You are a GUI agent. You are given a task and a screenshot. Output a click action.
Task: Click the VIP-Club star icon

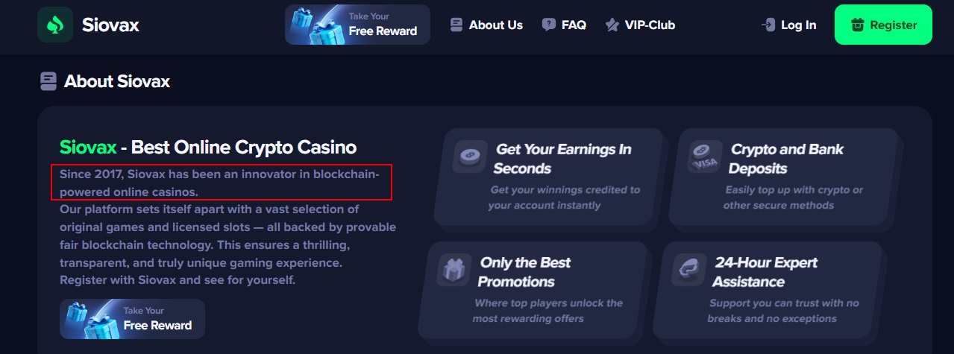[612, 25]
